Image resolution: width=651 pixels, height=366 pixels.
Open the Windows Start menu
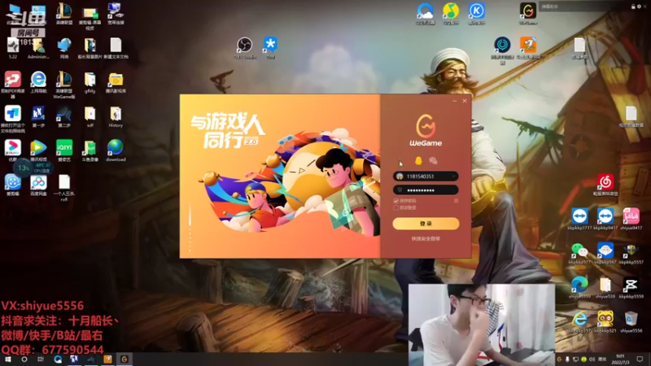click(x=8, y=359)
